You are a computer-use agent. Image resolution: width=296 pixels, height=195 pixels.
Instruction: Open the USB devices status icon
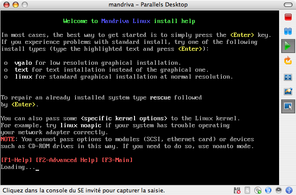(289, 190)
